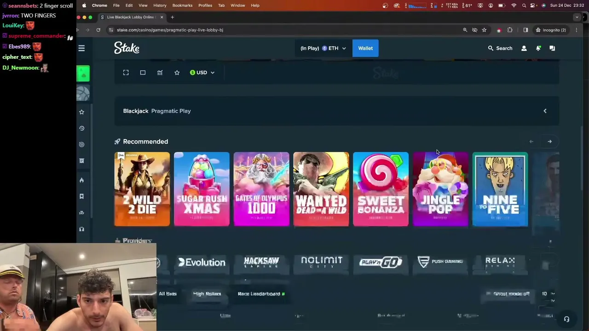Image resolution: width=589 pixels, height=331 pixels.
Task: Open the flame icon in sidebar
Action: (81, 180)
